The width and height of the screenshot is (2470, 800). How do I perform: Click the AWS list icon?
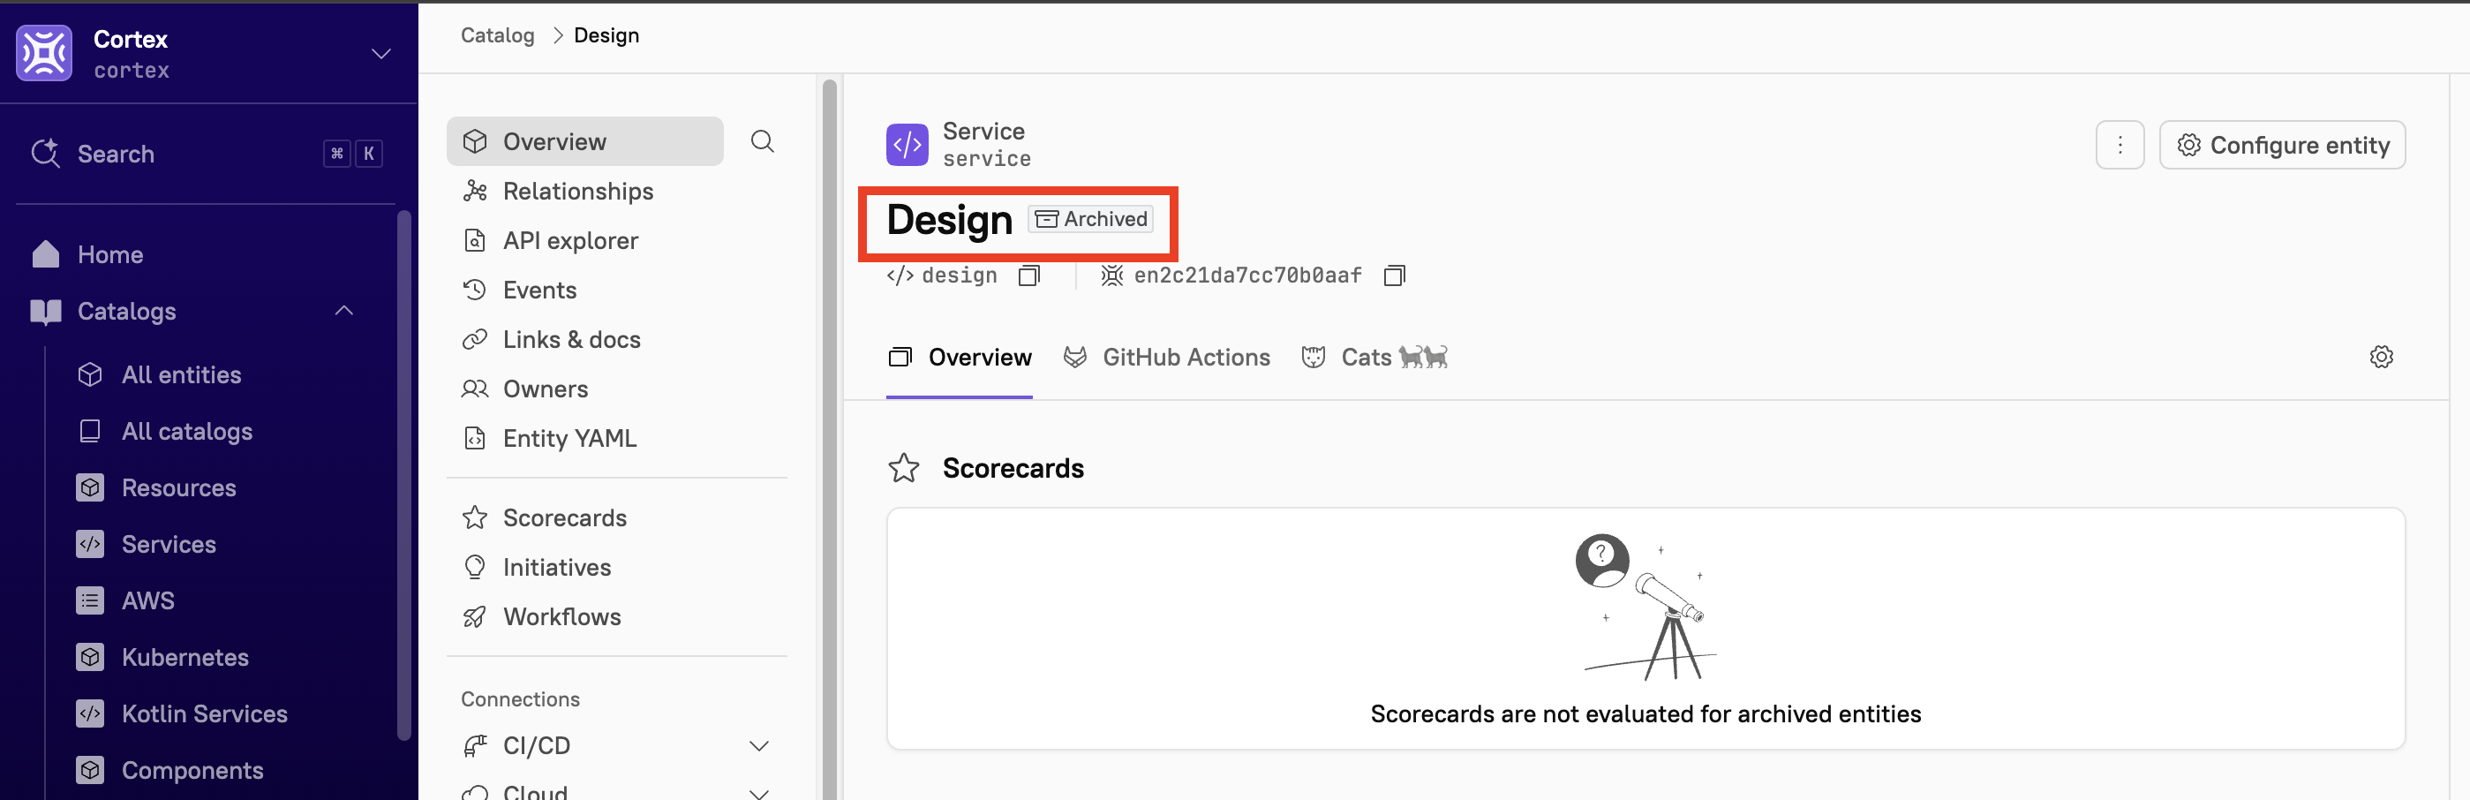[90, 600]
